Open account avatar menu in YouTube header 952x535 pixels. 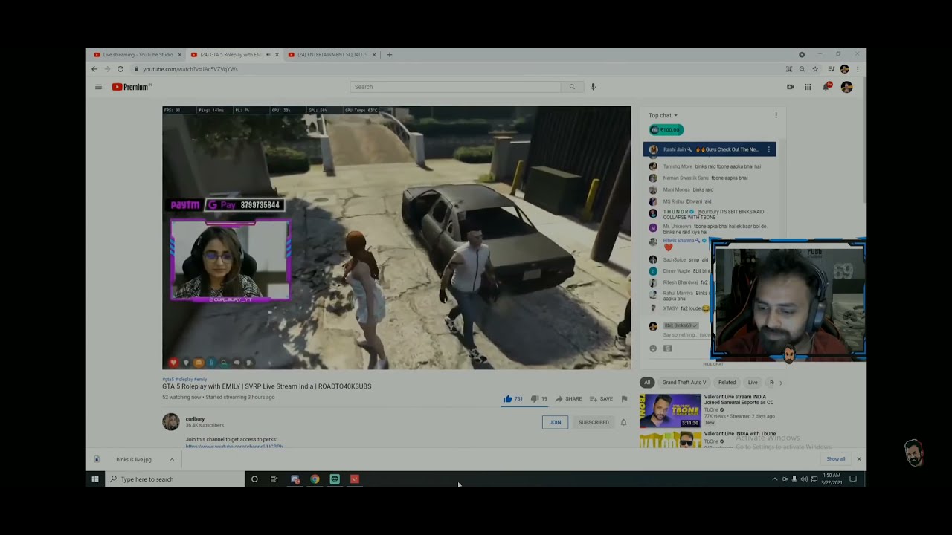coord(846,87)
